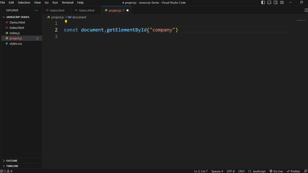Viewport: 308px width, 173px height.
Task: Click Spaces: 4 indentation setting
Action: tap(217, 171)
